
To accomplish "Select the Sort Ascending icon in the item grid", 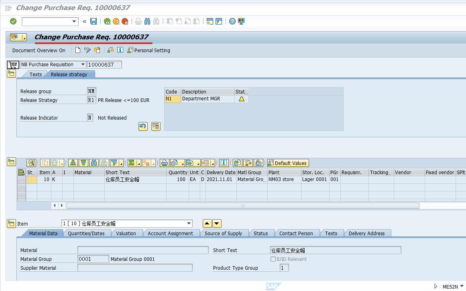I will coord(73,163).
